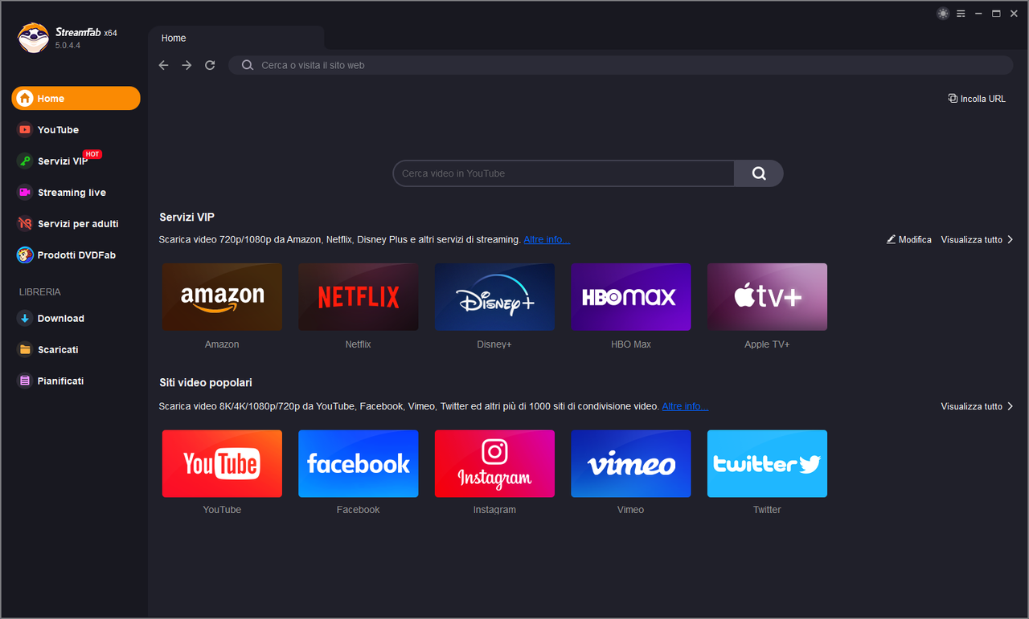The image size is (1029, 619).
Task: Click the Incolla URL button text
Action: pyautogui.click(x=983, y=99)
